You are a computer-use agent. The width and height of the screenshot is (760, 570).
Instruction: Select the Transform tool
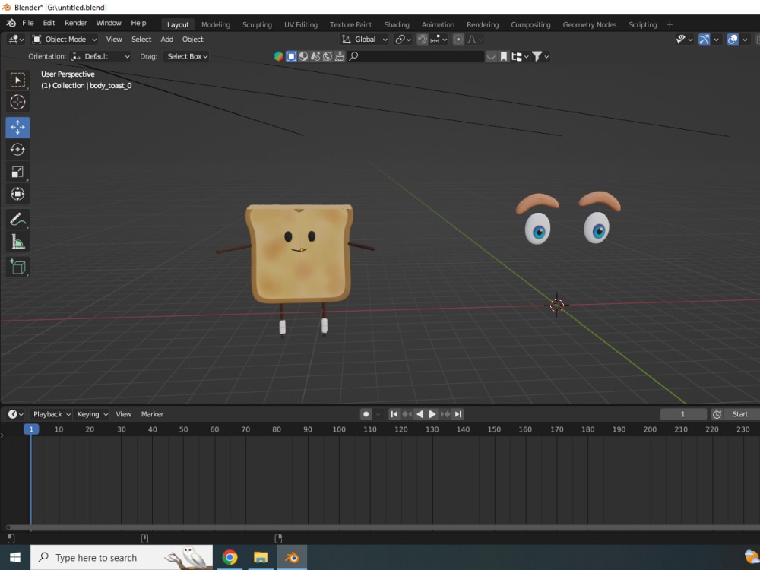pos(17,195)
